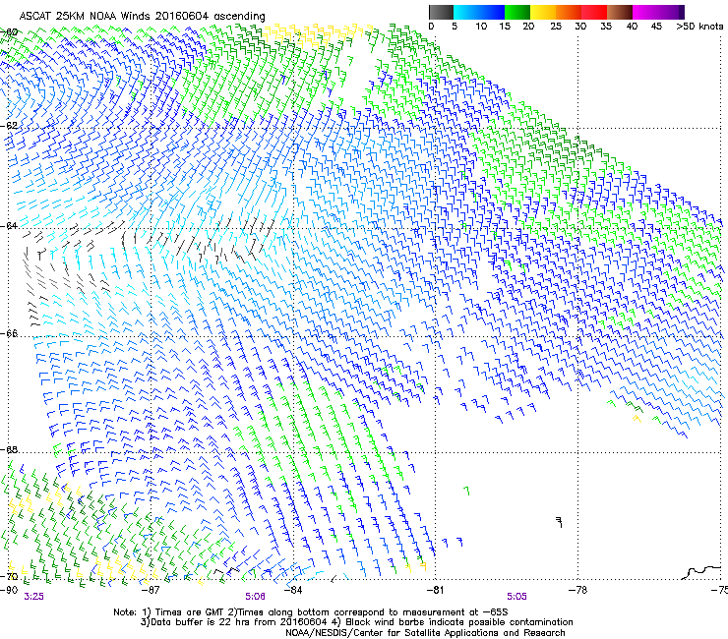
Task: Click the 'NOAA/NESDIS/Center for Satellite Applications and Research' credit
Action: pyautogui.click(x=425, y=633)
